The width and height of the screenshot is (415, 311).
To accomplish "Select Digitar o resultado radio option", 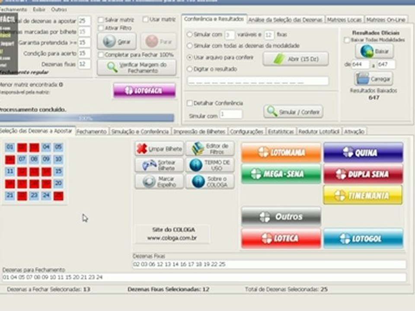I will (x=189, y=69).
